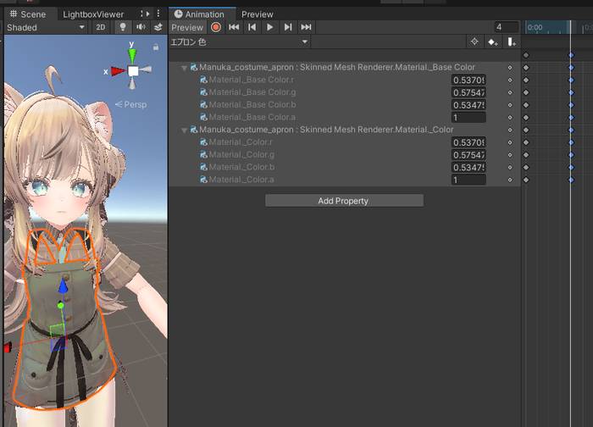Click the Base Color.r value field
This screenshot has width=593, height=427.
coord(468,80)
